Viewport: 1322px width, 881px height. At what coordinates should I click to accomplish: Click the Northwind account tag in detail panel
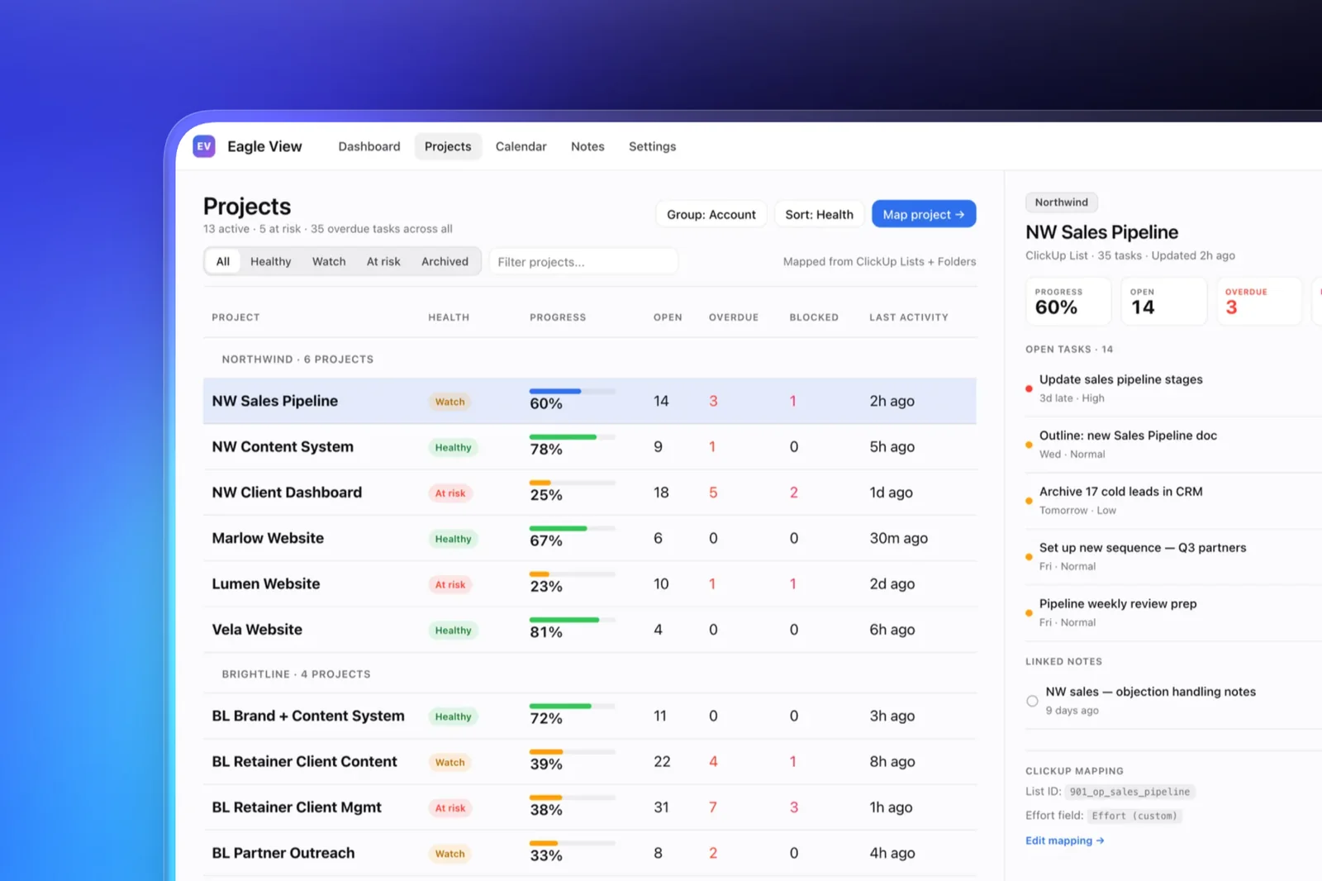tap(1062, 202)
